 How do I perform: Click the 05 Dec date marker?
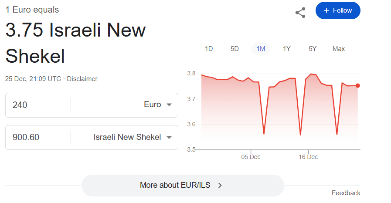(x=251, y=157)
